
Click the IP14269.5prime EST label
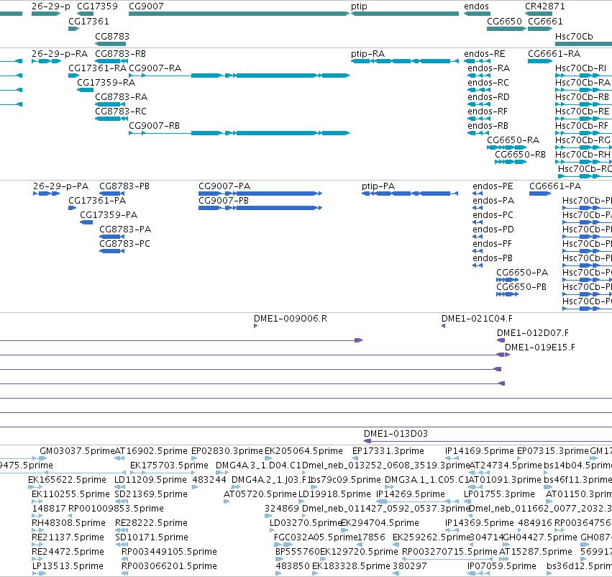click(x=411, y=494)
